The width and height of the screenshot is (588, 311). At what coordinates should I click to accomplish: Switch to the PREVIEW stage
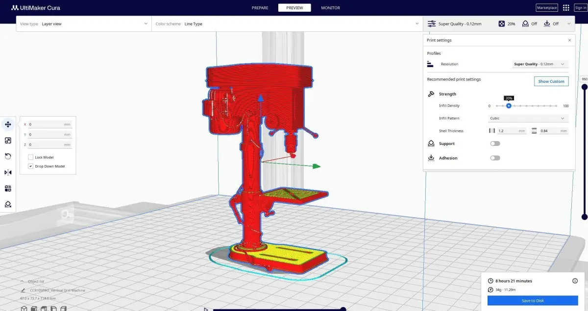[x=294, y=8]
